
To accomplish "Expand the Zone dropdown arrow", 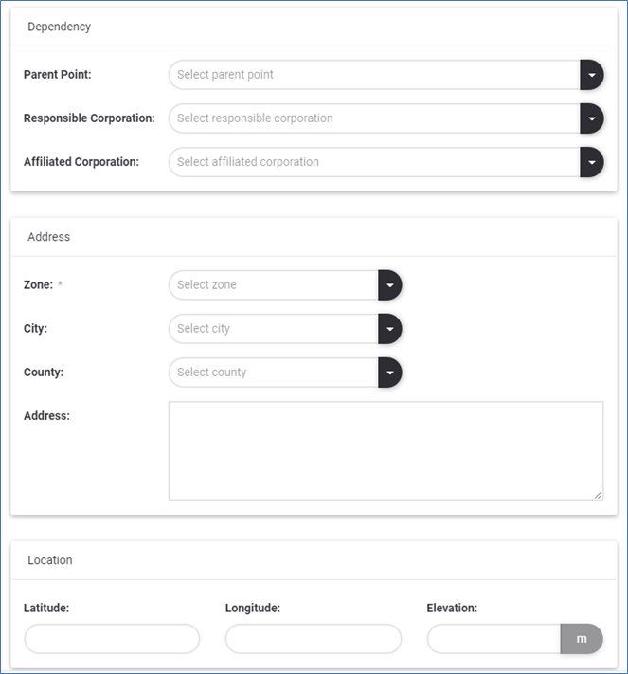I will 390,285.
